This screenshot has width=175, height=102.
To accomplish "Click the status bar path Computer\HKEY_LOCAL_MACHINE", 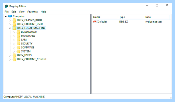I will (x=24, y=97).
